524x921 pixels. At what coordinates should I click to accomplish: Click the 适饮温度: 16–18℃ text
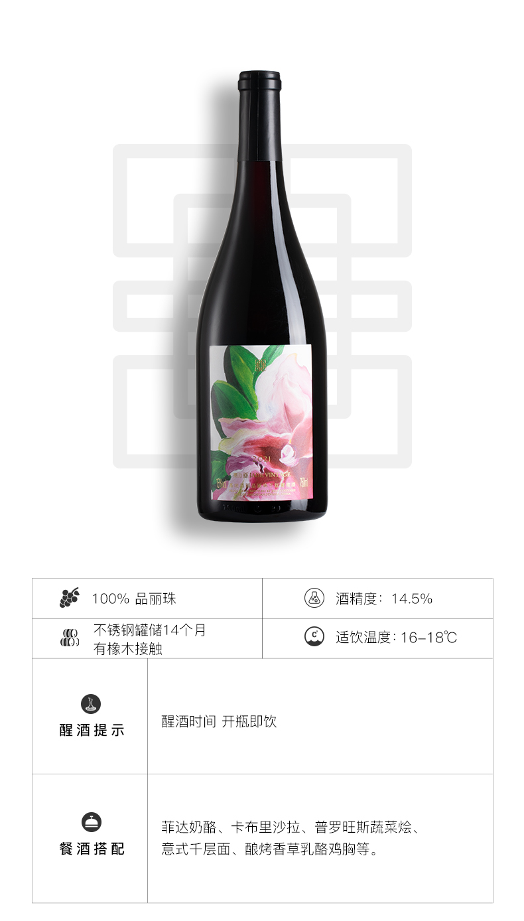click(397, 638)
